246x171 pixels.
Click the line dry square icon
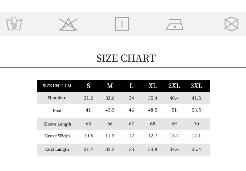122,24
